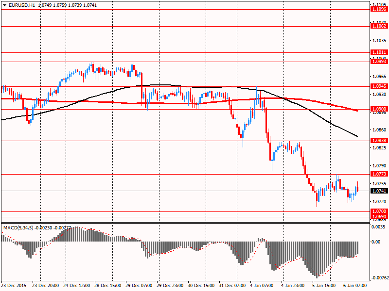Image resolution: width=389 pixels, height=291 pixels.
Task: Click the MACD -0.00762 scale value
Action: pos(380,277)
